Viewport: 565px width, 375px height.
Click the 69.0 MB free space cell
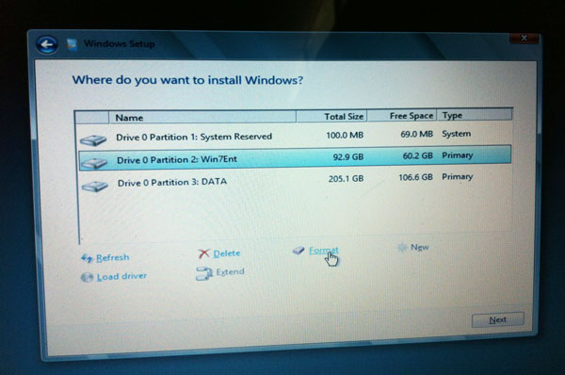[416, 134]
